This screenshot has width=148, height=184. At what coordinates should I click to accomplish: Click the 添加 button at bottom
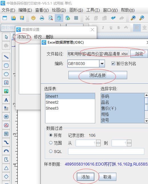[86, 177]
